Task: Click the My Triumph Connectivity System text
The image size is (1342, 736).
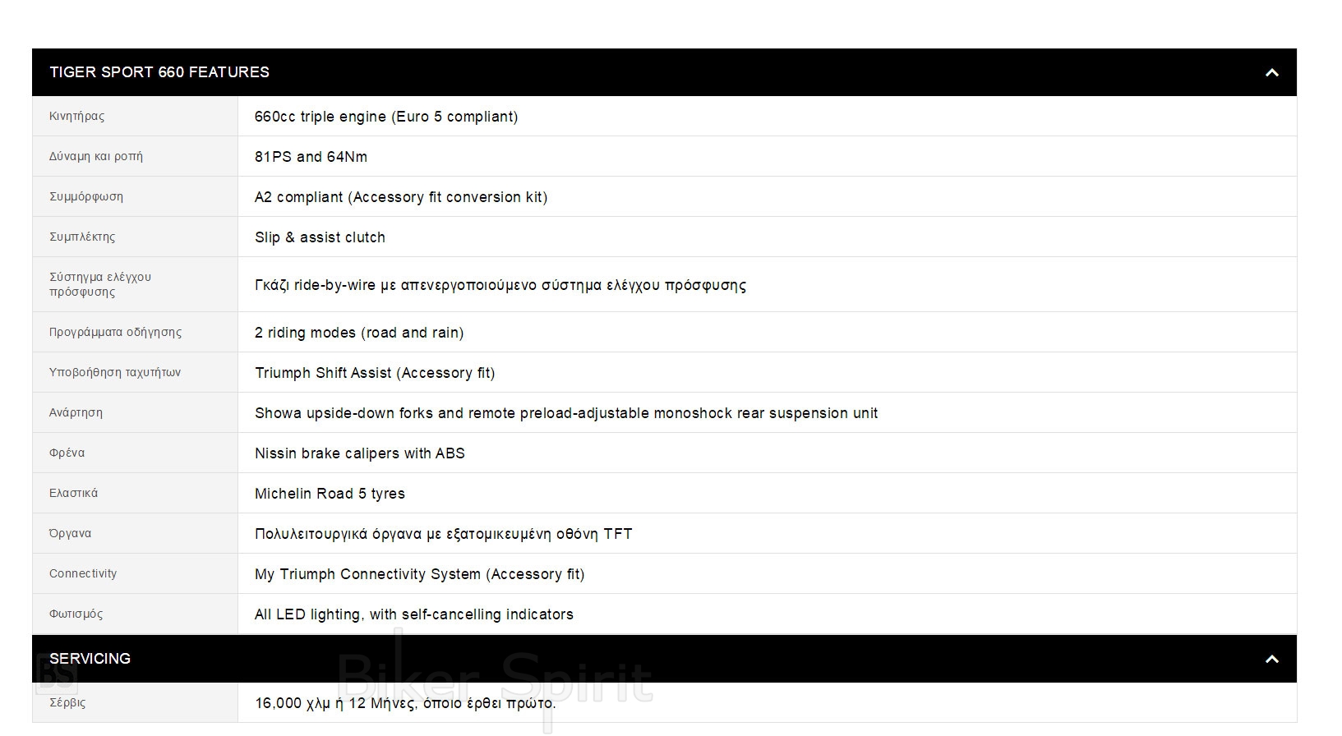Action: point(420,574)
